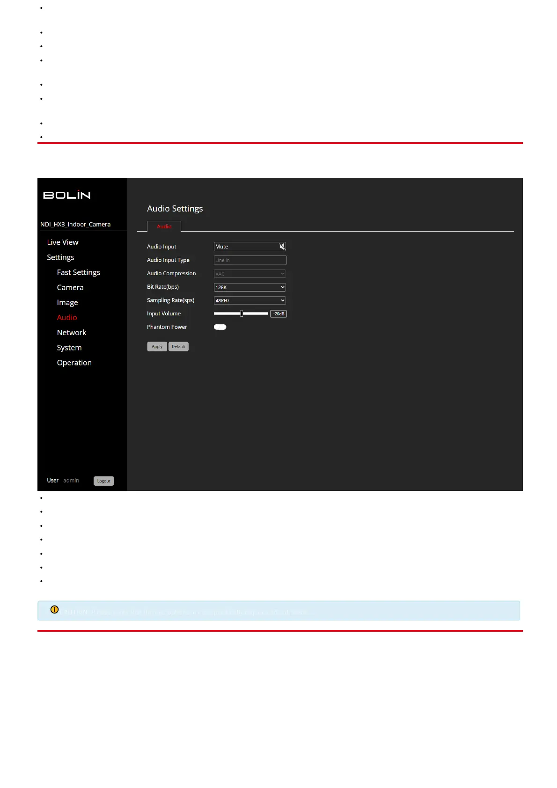The width and height of the screenshot is (557, 788).
Task: Expand the Audio Compression dropdown
Action: click(x=249, y=274)
